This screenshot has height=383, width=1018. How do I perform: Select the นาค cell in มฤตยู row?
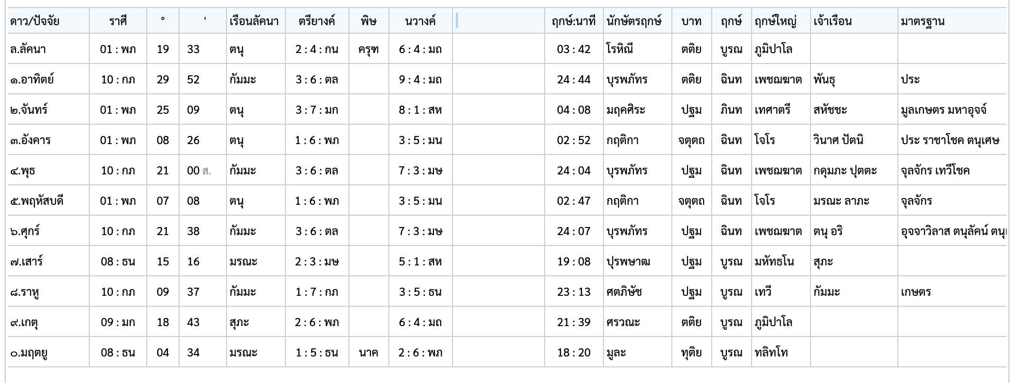(369, 352)
